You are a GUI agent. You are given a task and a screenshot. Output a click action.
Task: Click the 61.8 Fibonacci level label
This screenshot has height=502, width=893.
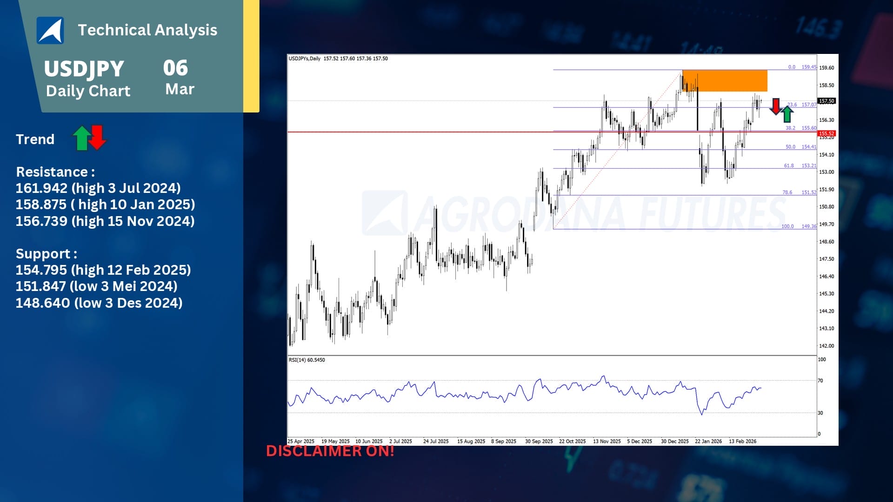pos(789,165)
